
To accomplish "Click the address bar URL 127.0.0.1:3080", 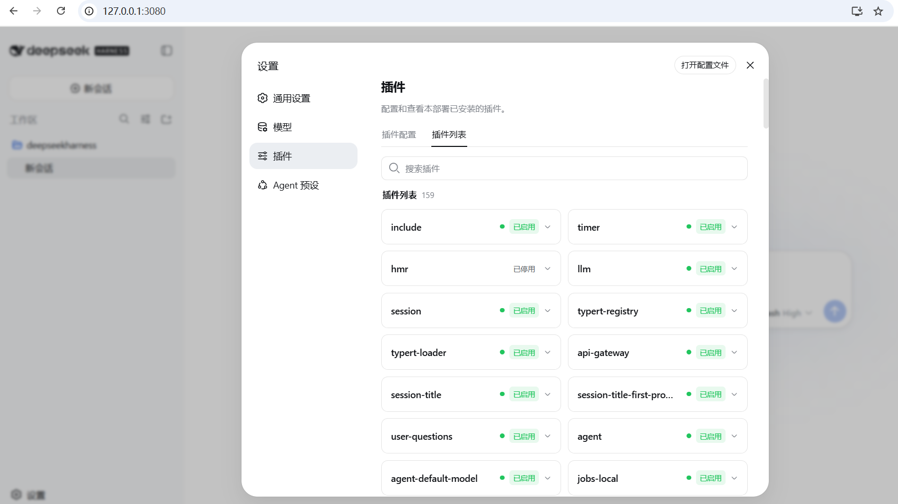I will pos(134,11).
